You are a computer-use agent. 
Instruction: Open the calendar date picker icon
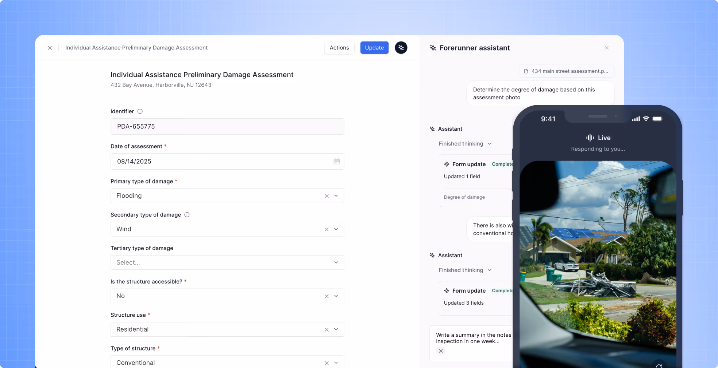pos(337,162)
